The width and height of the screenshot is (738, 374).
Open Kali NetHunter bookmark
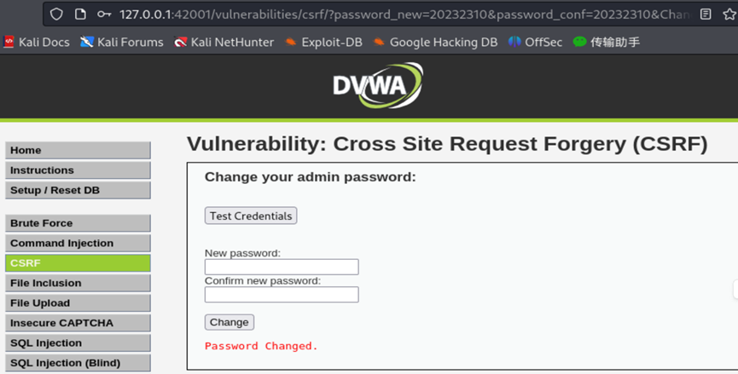224,42
